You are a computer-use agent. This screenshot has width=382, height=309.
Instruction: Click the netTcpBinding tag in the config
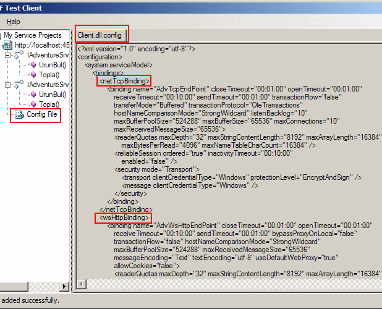(124, 81)
